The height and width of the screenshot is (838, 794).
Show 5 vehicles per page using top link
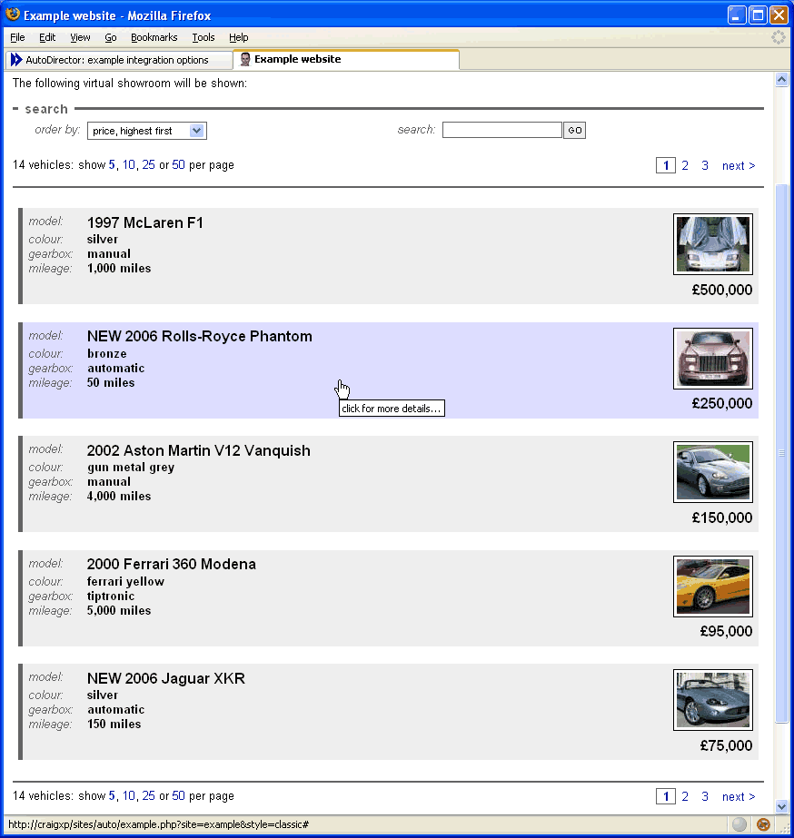112,164
